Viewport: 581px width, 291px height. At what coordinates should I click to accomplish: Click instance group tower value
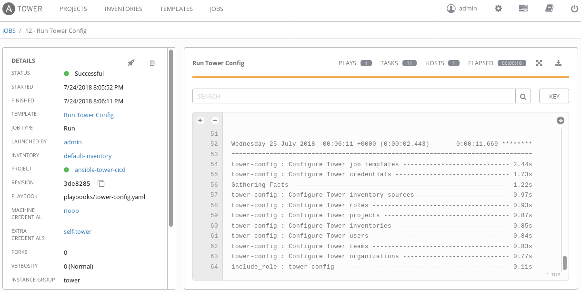click(x=72, y=280)
